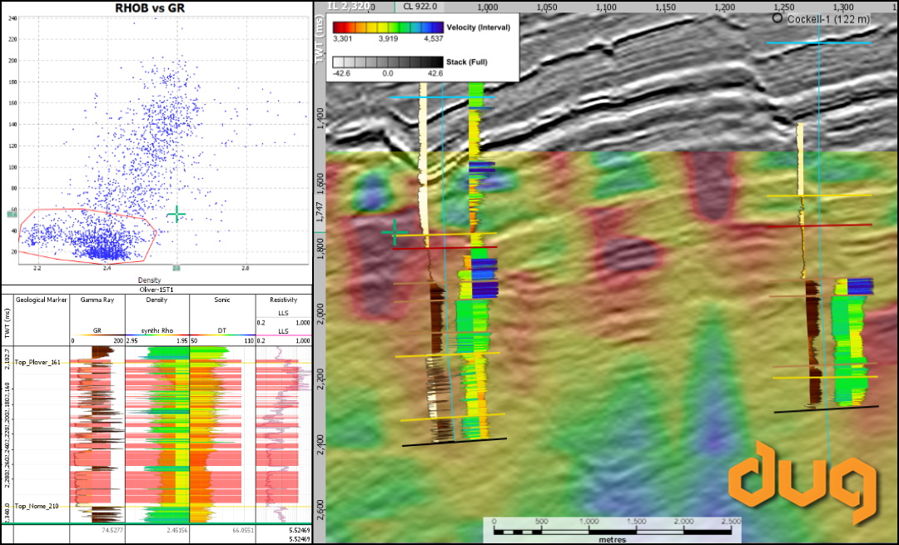Click the Stack (Full) grayscale colorbar

click(386, 62)
